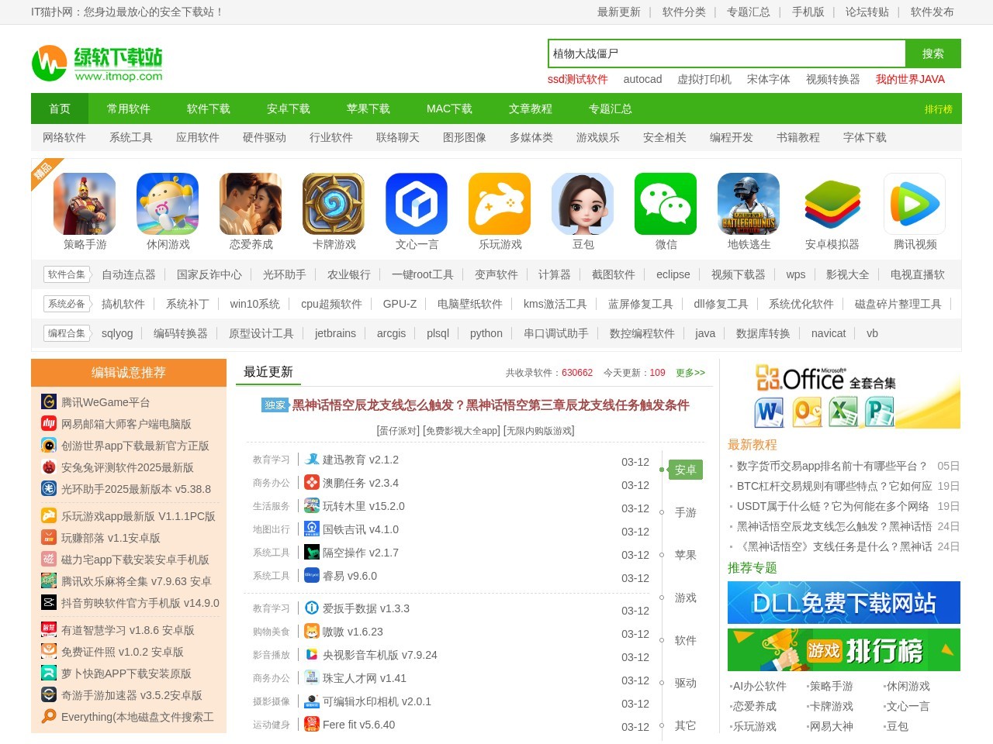Open the DLL免费下载网站 banner
Viewport: 993px width, 744px height.
coord(843,603)
